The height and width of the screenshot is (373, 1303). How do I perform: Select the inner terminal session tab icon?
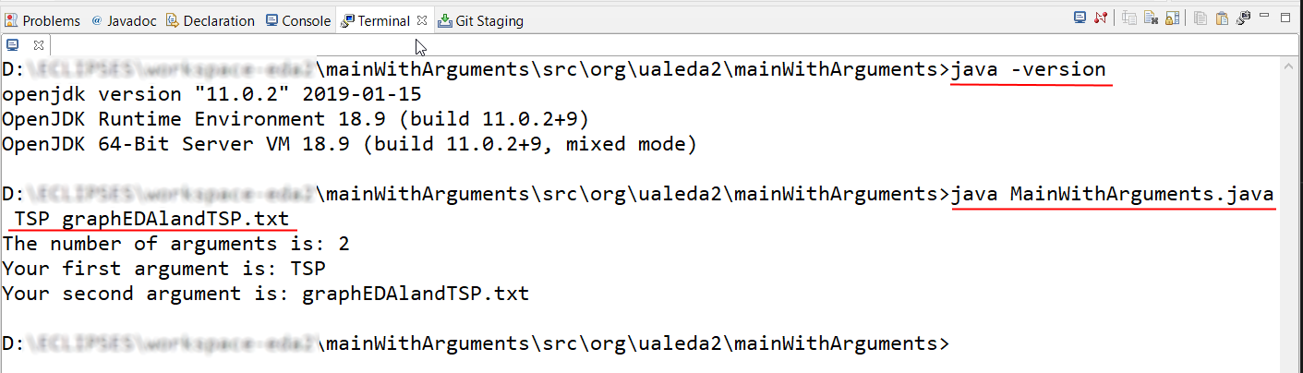tap(13, 44)
